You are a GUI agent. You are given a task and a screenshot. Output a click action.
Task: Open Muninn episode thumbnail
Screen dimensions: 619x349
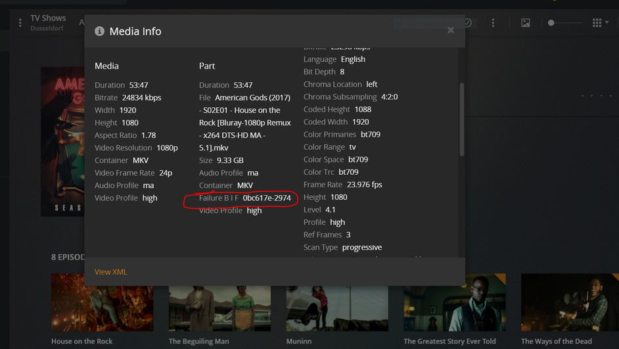click(337, 308)
